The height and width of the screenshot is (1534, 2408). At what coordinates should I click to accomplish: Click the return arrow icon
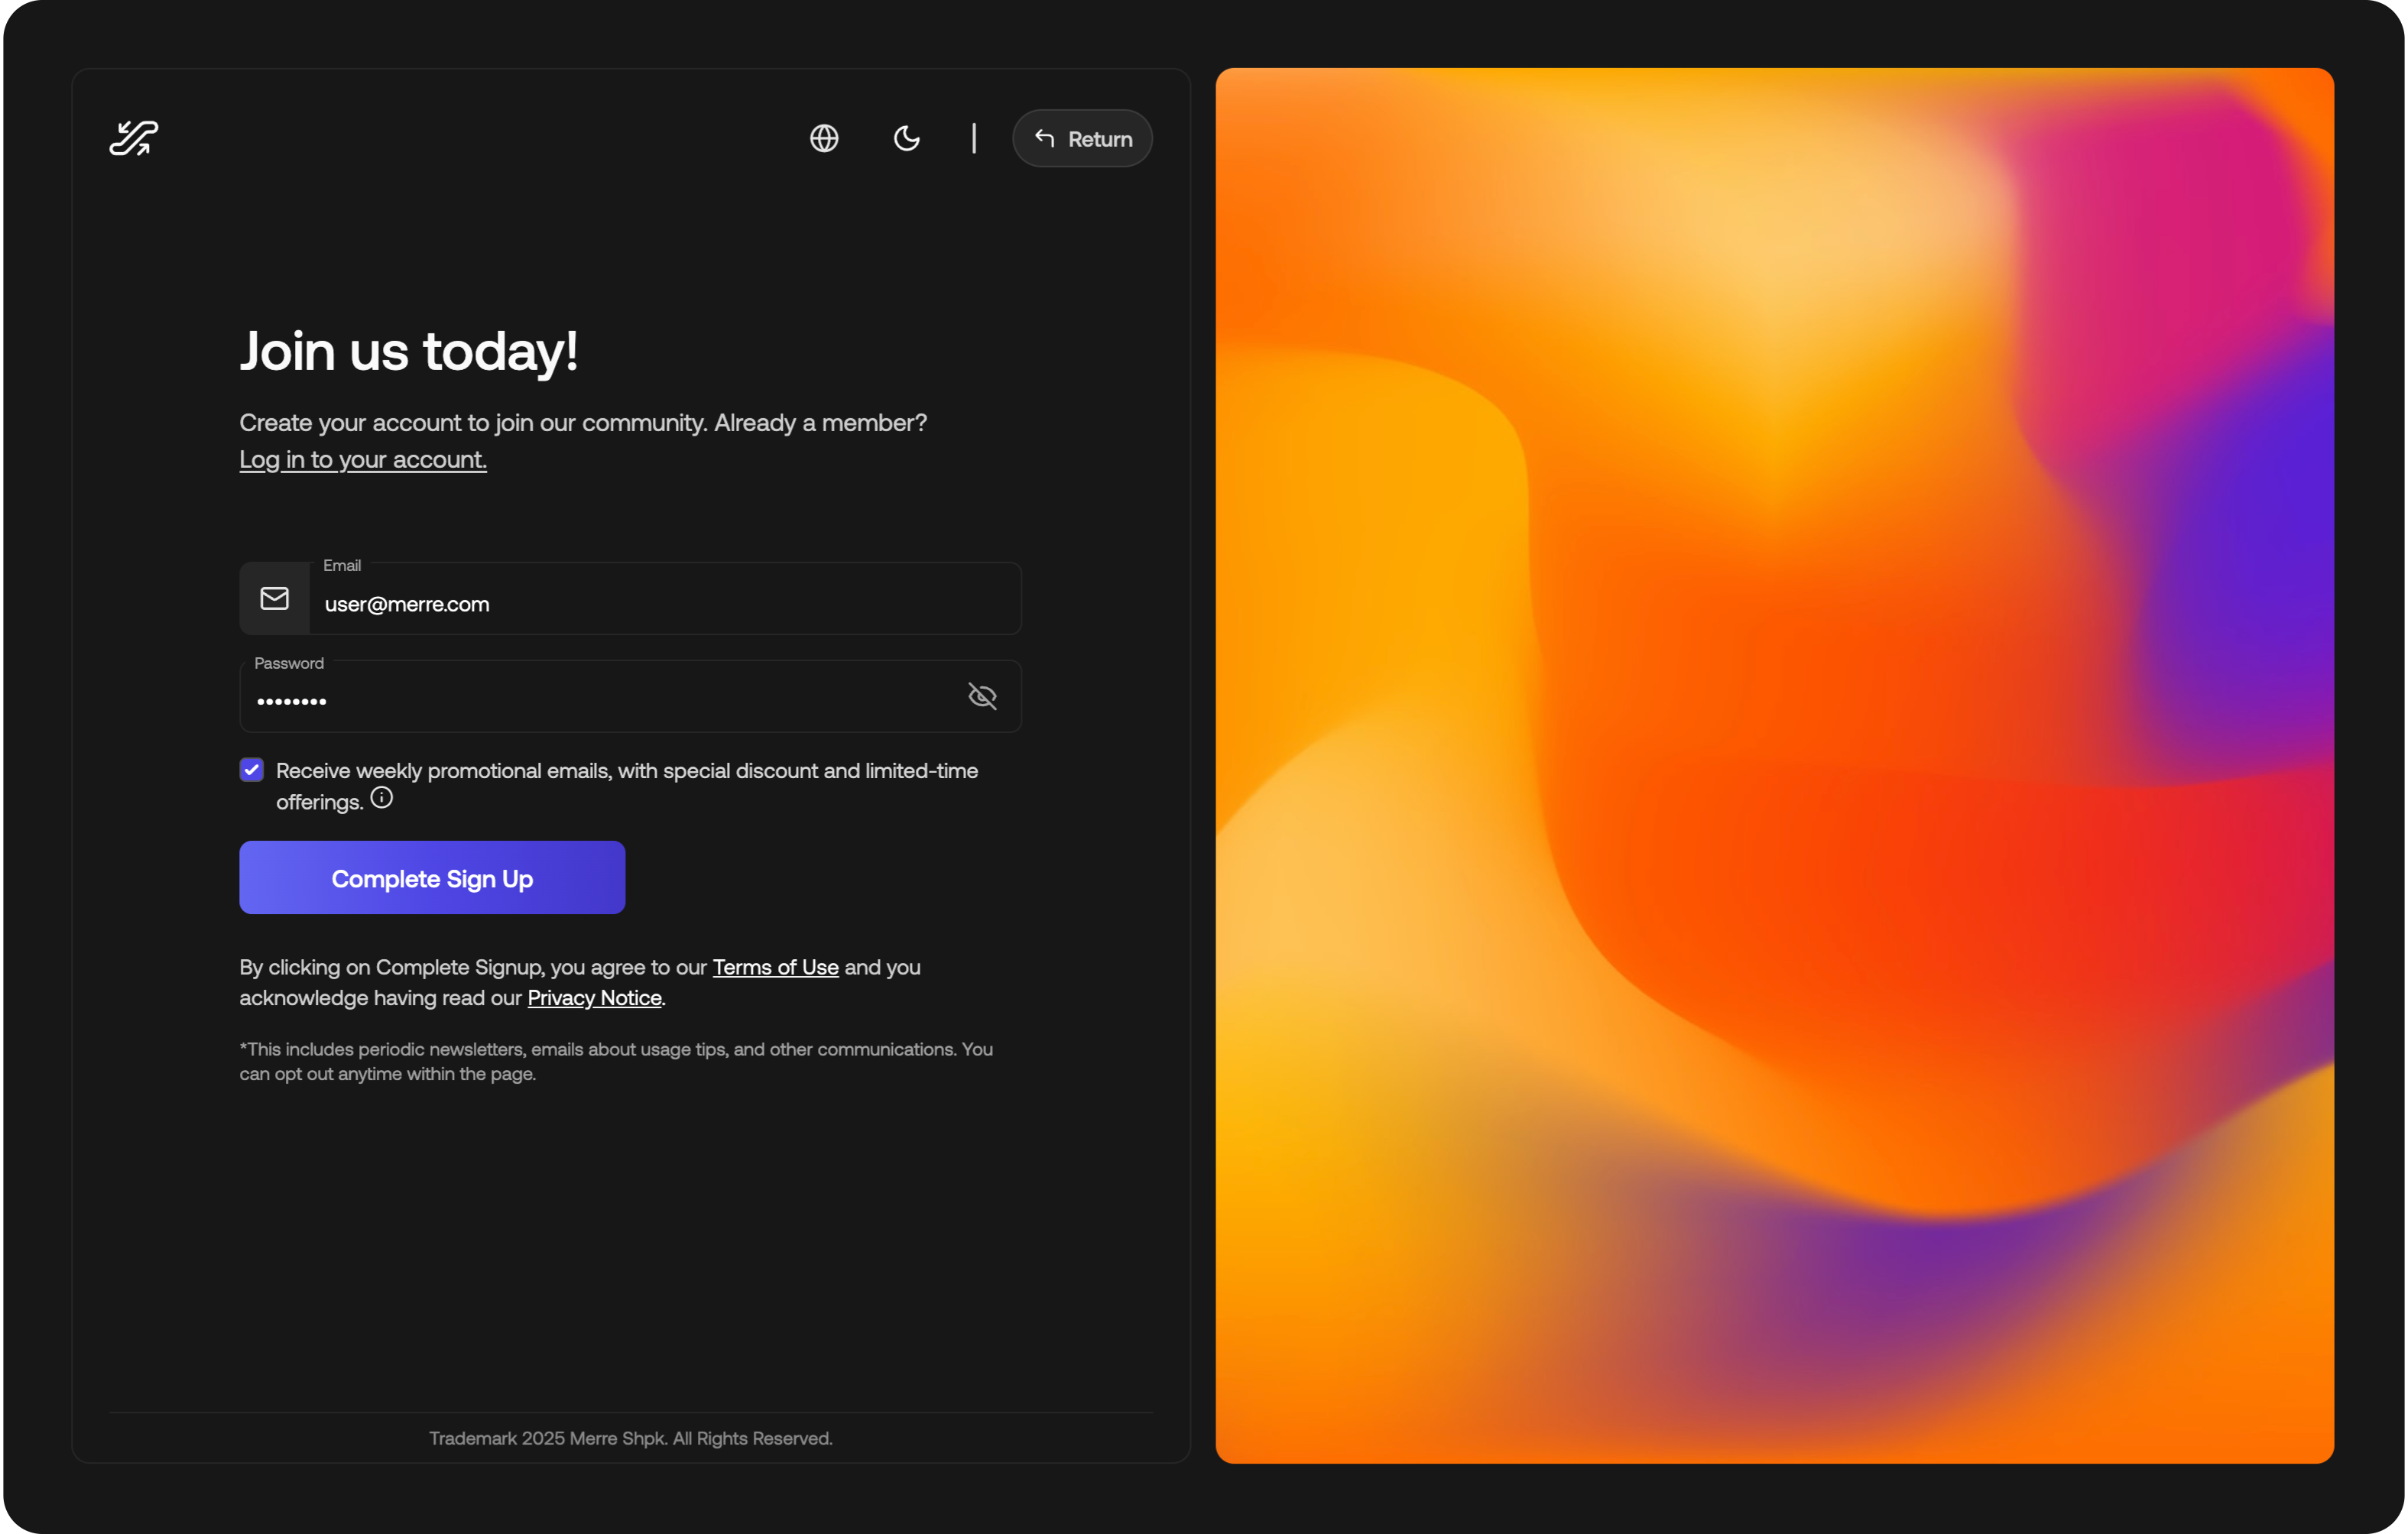pos(1044,138)
